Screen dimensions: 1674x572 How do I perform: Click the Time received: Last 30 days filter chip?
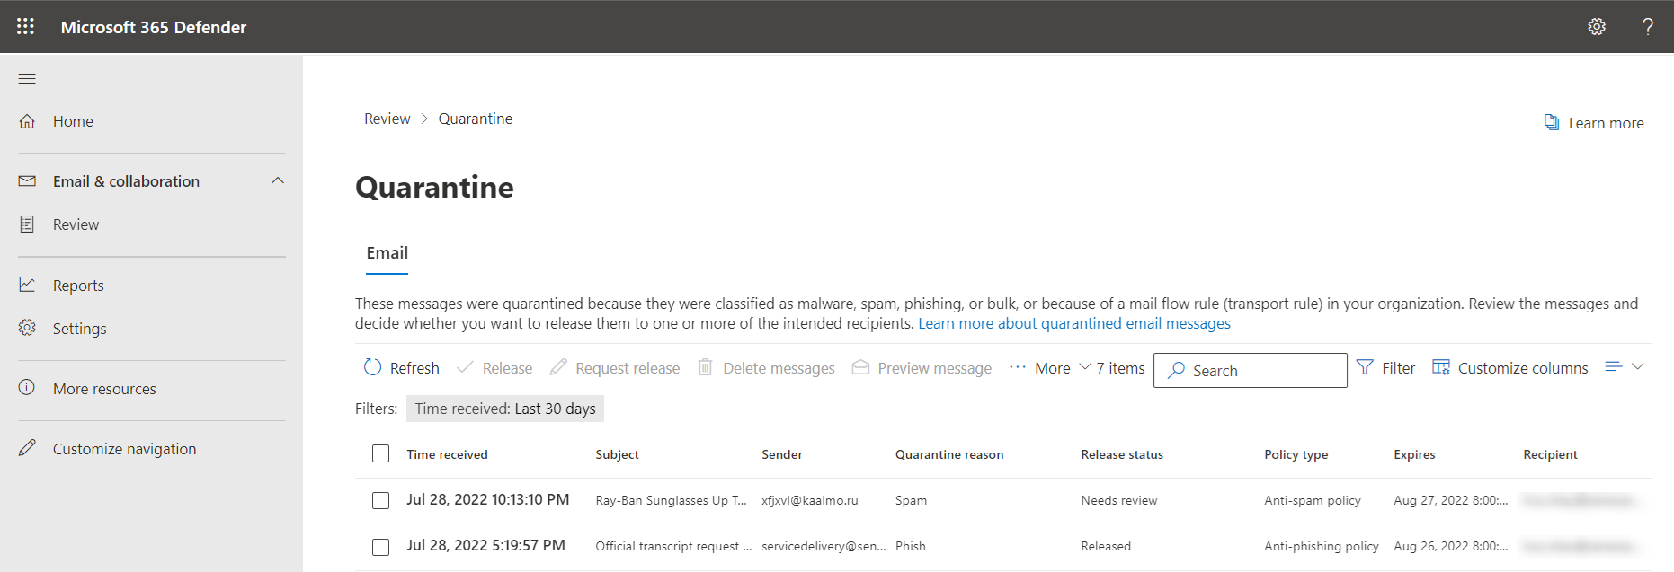[505, 409]
